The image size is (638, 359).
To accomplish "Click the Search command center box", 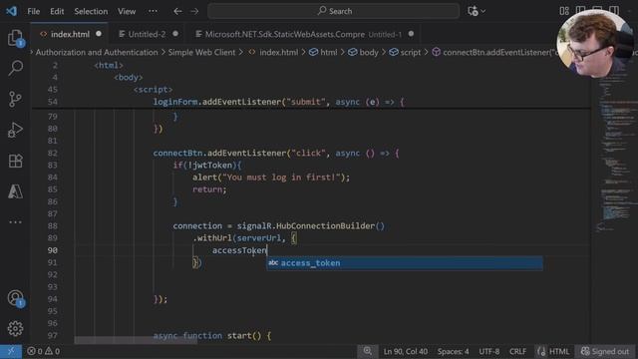I will pos(334,11).
